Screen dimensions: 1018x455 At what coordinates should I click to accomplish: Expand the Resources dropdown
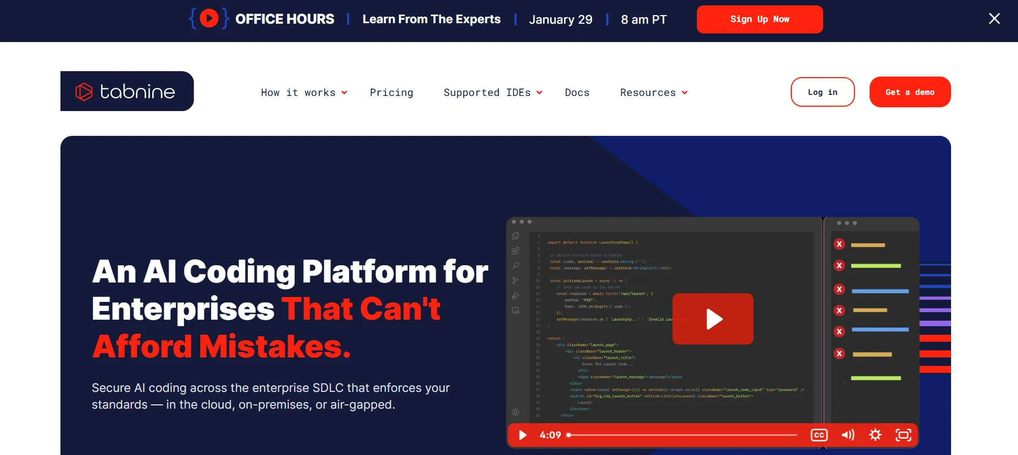653,93
